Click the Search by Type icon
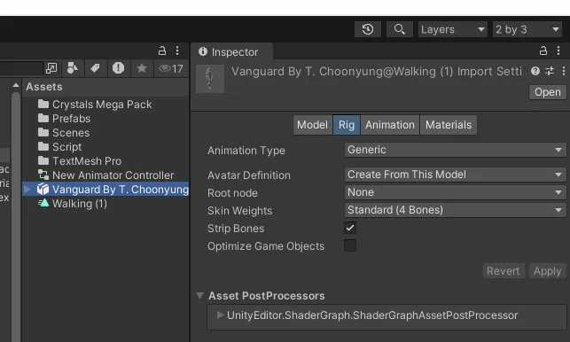The image size is (570, 342). click(73, 68)
